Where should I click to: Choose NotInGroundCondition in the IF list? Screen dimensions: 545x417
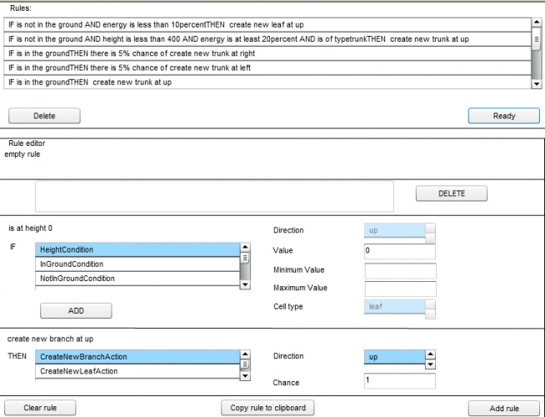coord(137,279)
